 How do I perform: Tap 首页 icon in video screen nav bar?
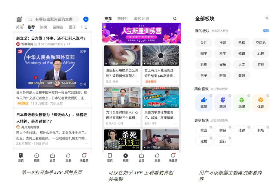(110, 157)
